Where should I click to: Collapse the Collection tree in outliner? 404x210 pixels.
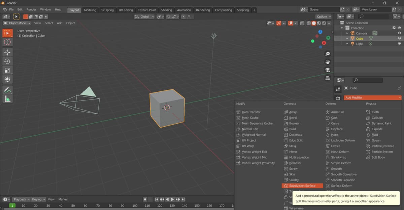click(x=342, y=28)
